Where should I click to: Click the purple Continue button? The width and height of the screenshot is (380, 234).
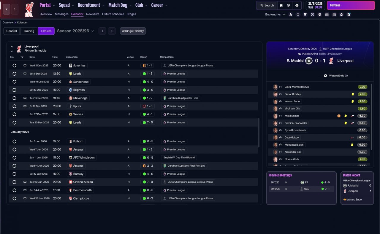point(351,5)
